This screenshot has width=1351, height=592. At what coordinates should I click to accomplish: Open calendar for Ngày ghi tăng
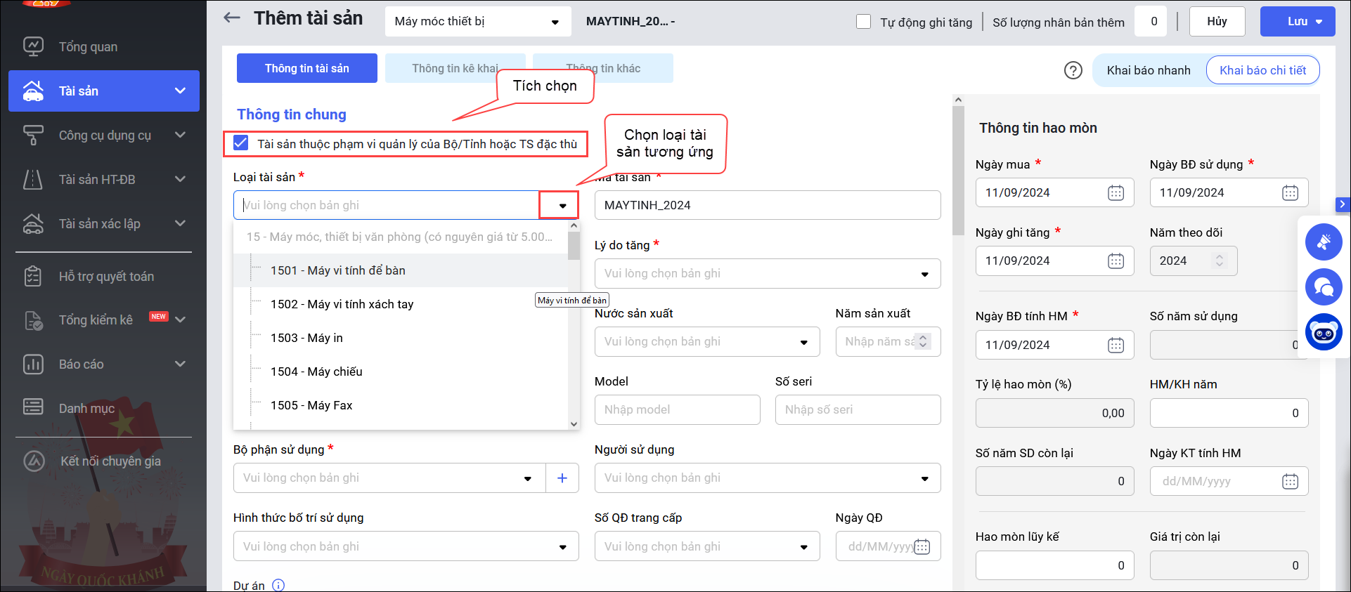click(1116, 261)
